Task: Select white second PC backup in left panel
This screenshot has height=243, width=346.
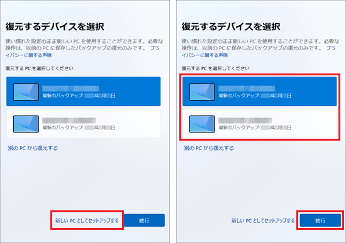Action: click(x=84, y=123)
